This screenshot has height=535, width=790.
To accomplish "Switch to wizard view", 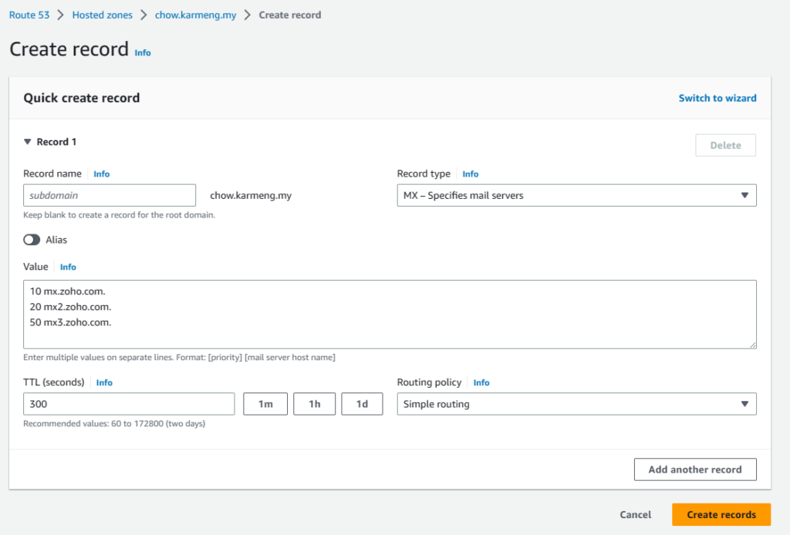I will [717, 98].
